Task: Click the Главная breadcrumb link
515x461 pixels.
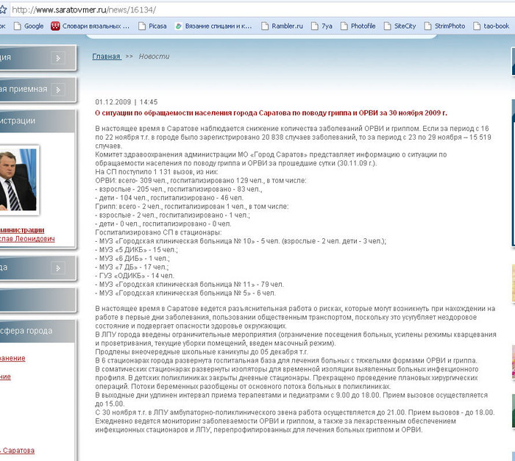Action: (x=107, y=57)
